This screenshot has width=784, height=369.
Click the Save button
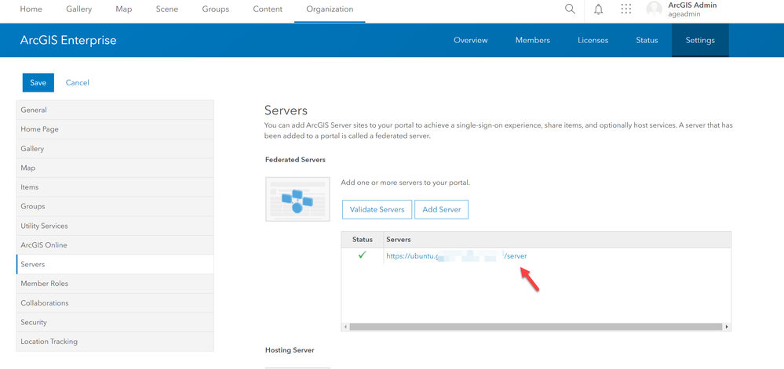click(38, 83)
